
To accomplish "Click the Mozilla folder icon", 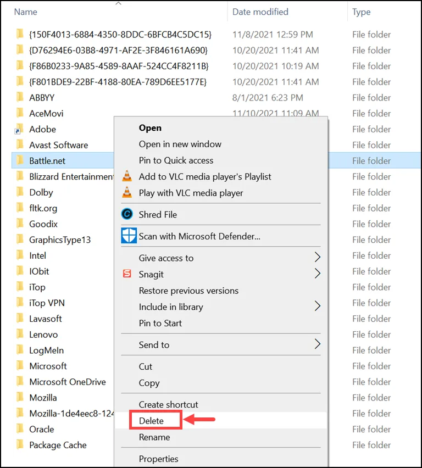I will [x=20, y=397].
